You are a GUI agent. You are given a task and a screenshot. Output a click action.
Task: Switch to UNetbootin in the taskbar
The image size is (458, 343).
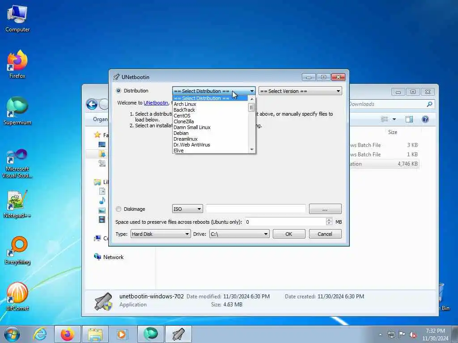click(178, 334)
